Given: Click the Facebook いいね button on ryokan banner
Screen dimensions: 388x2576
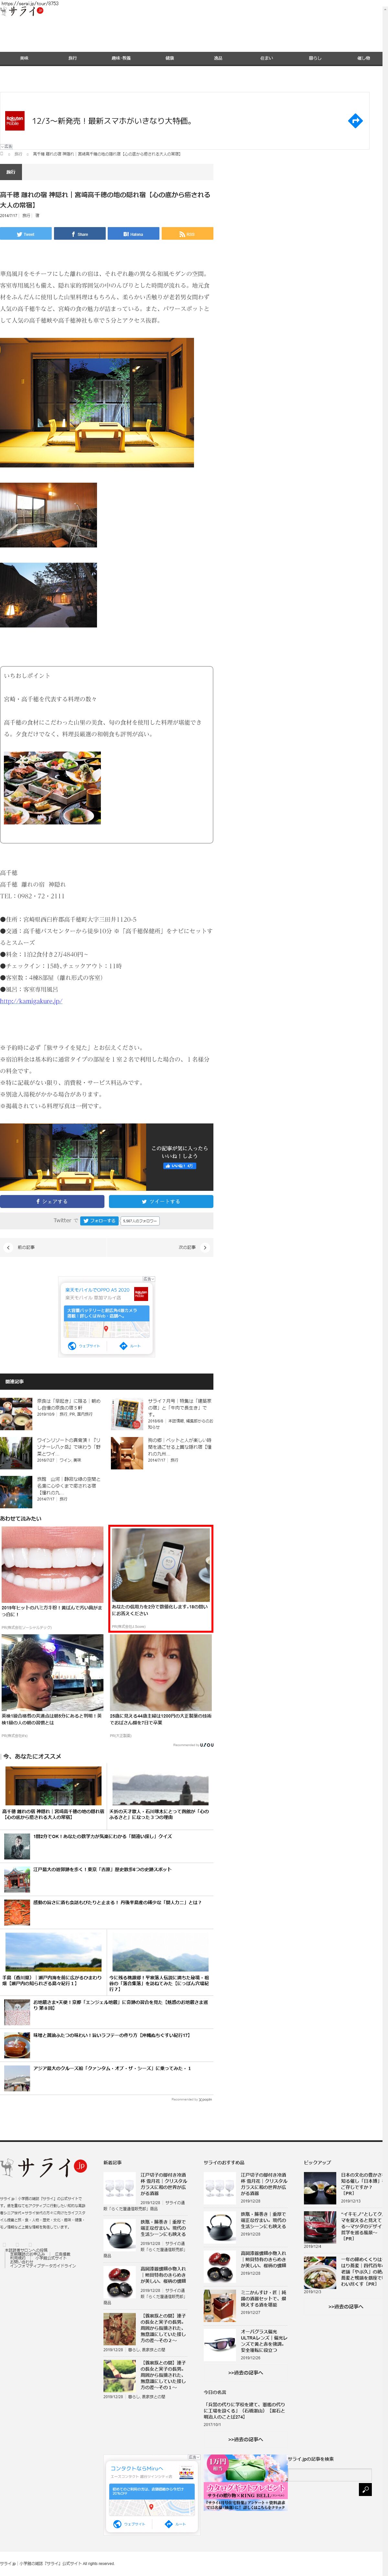Looking at the screenshot, I should [x=179, y=1165].
